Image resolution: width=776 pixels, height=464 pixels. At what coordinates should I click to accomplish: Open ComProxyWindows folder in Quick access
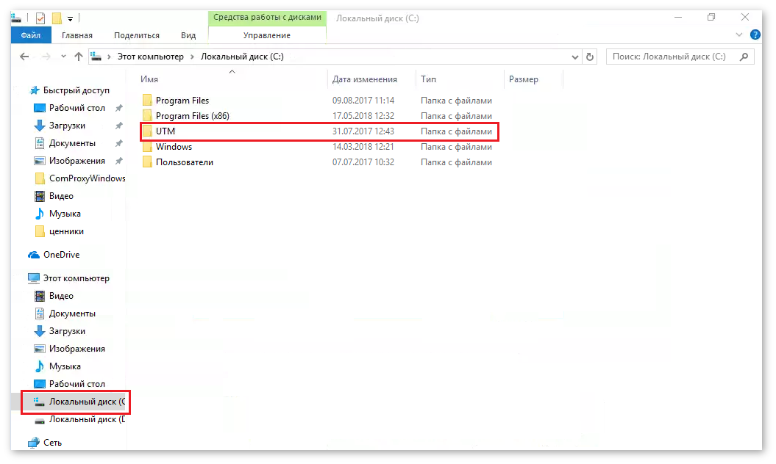click(x=87, y=178)
